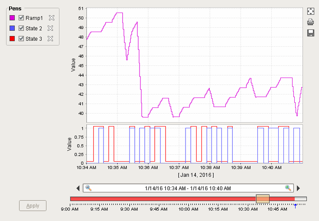Zoom out using the minus magnifier icon
This screenshot has width=319, height=221.
click(x=88, y=188)
